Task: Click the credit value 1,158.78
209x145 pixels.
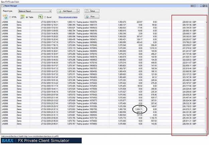Action: [153, 118]
